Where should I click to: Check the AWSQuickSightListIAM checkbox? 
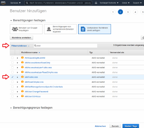(x=12, y=58)
